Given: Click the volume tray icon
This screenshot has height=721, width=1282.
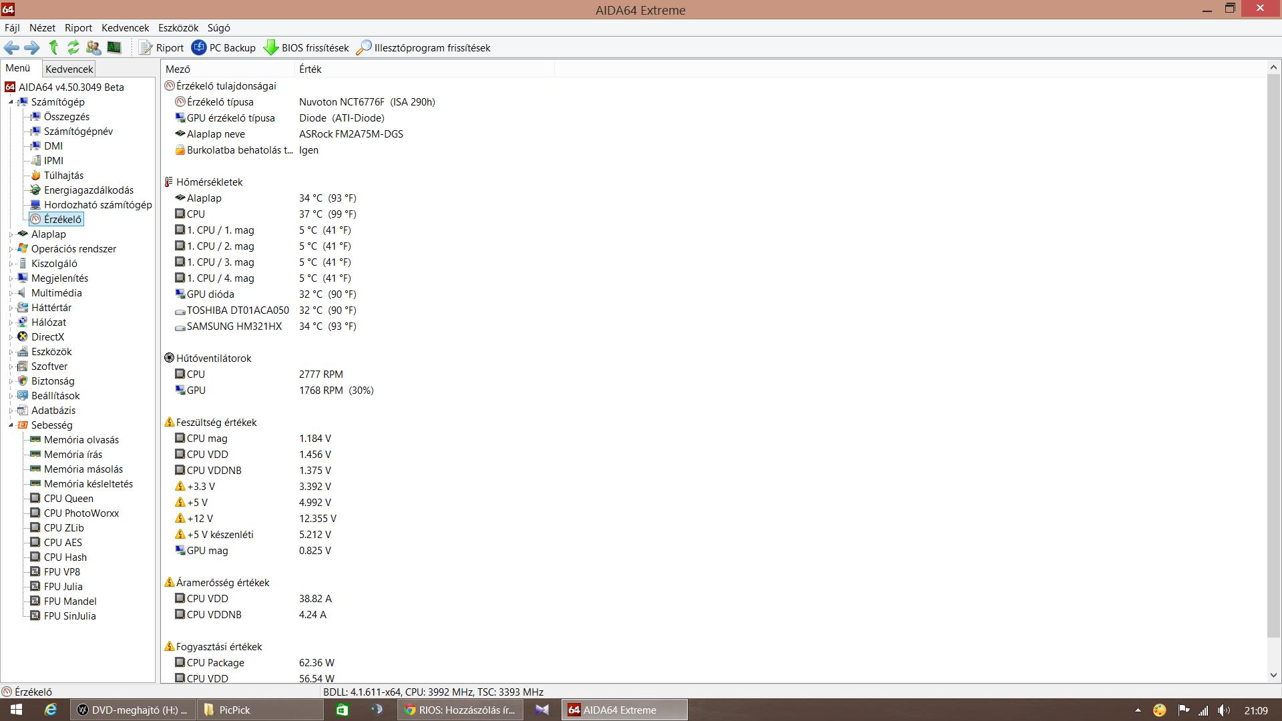Looking at the screenshot, I should coord(1223,710).
